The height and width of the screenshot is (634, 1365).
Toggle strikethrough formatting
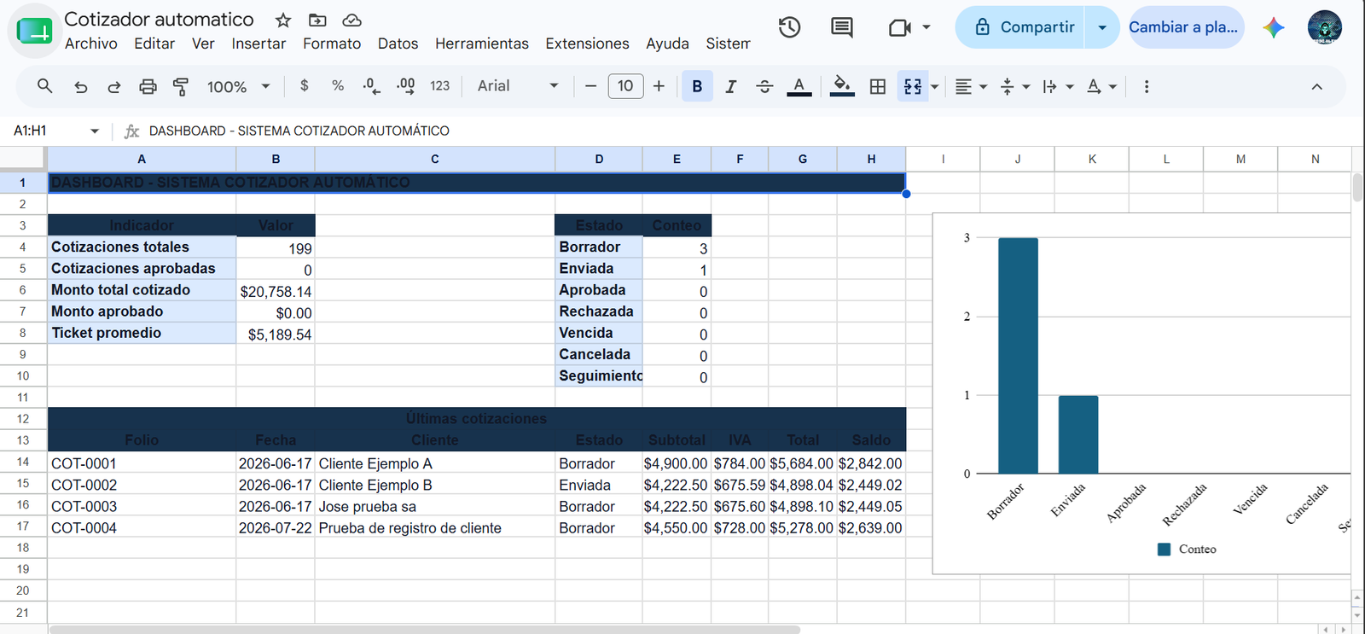tap(764, 86)
